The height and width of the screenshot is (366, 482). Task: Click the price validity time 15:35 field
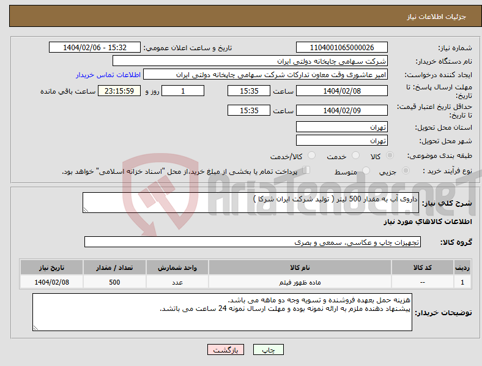tap(249, 110)
